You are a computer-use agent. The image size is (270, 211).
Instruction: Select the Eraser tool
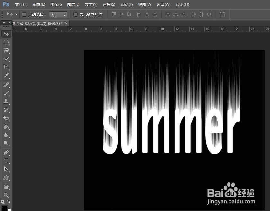pyautogui.click(x=6, y=118)
